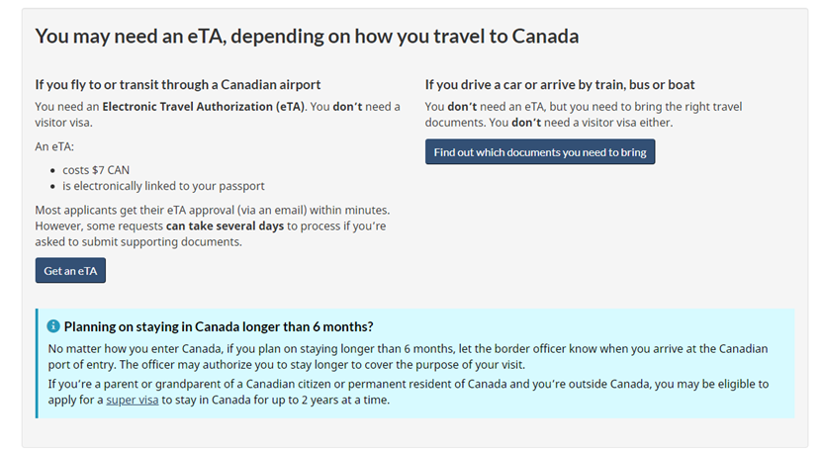Click the bold 'can take several days' text

pyautogui.click(x=225, y=226)
